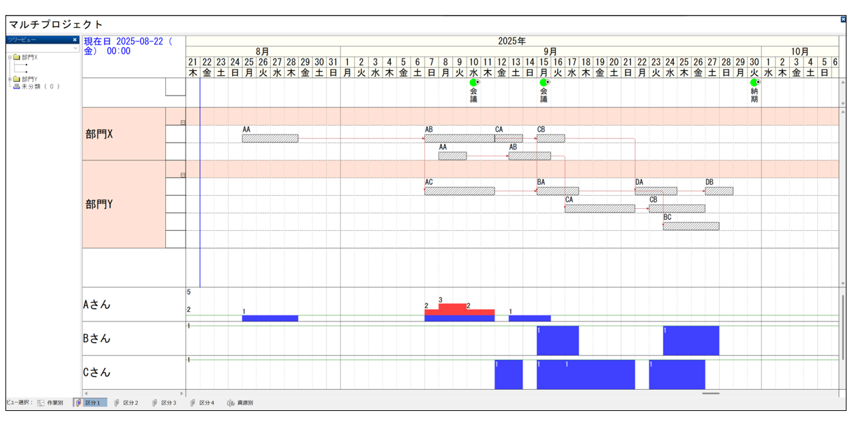Switch to the 区分2 view
Screen dimensions: 854x428
pyautogui.click(x=117, y=403)
